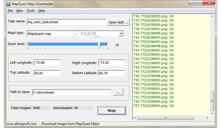Select log line T52 77219/98500.png
This screenshot has height=128, width=221.
(x=154, y=80)
